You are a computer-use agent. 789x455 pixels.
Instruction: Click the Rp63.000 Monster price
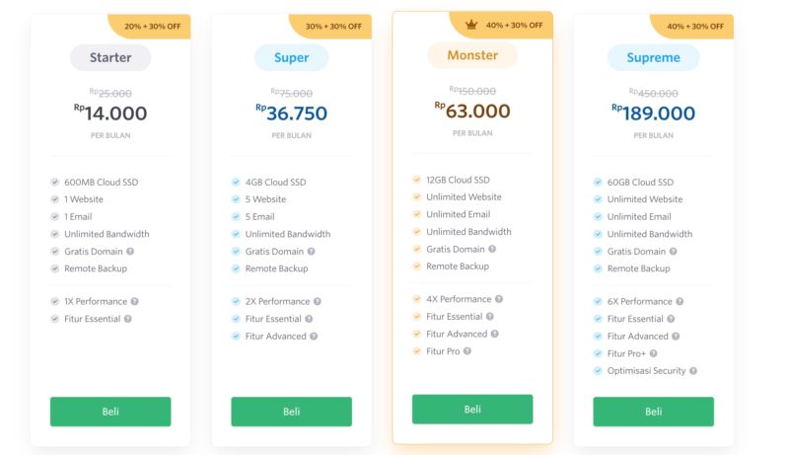[x=472, y=111]
